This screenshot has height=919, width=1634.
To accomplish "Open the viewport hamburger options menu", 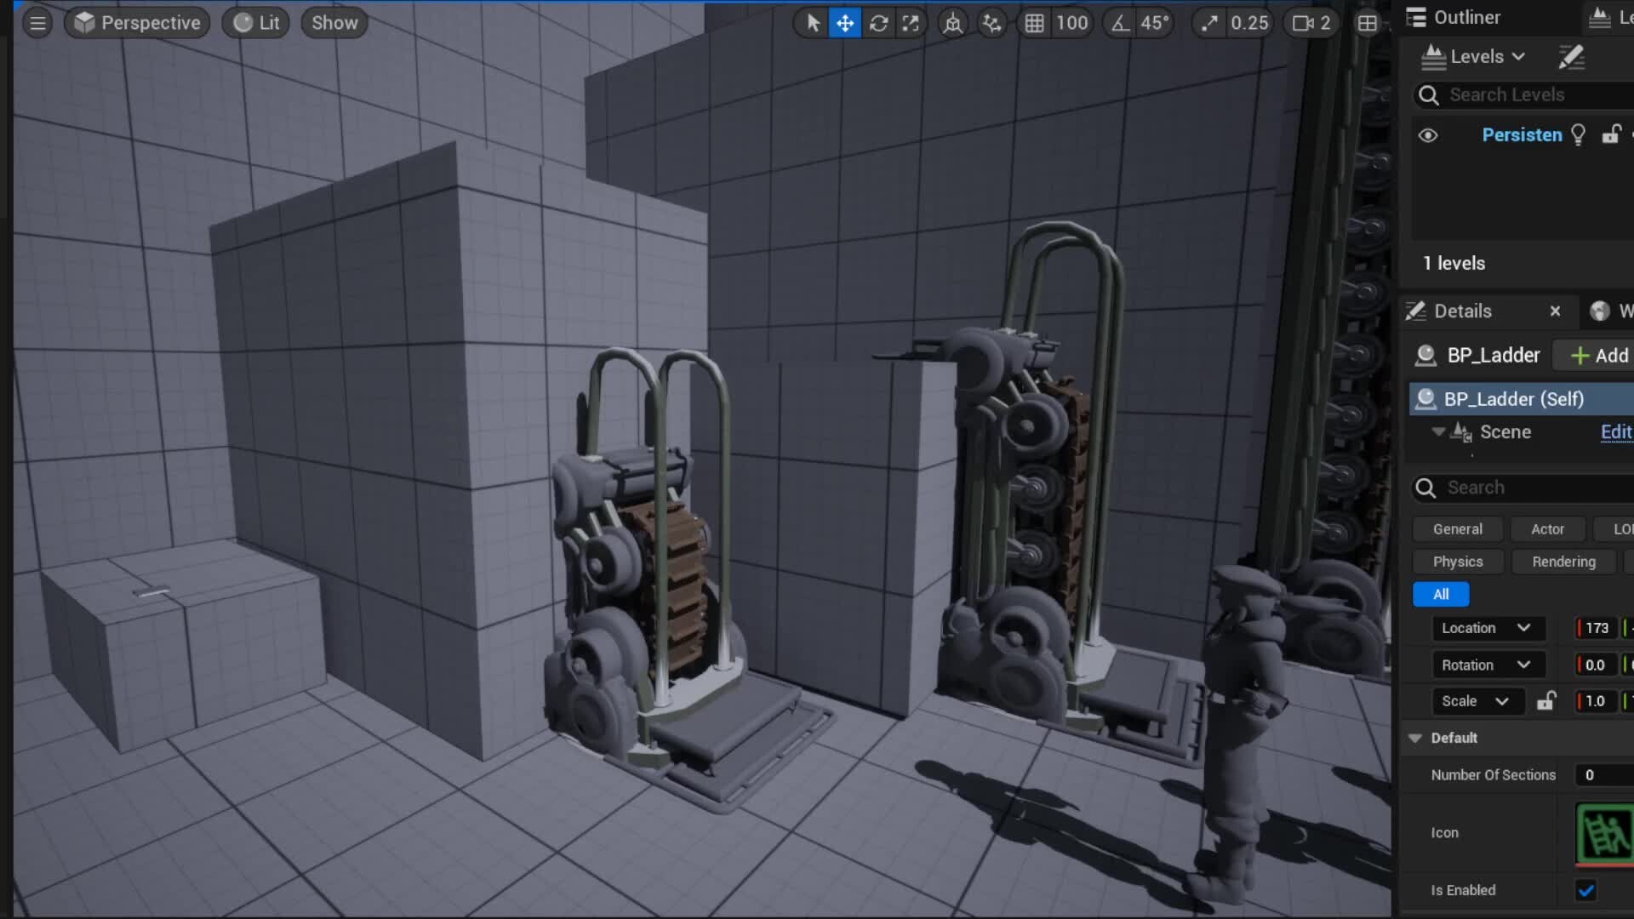I will (x=37, y=23).
